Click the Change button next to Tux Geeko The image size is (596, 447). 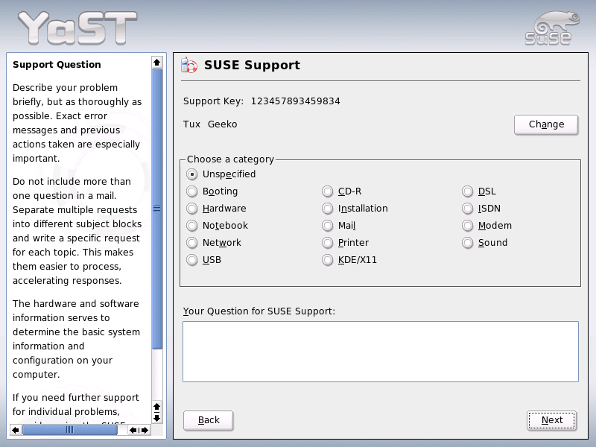546,124
